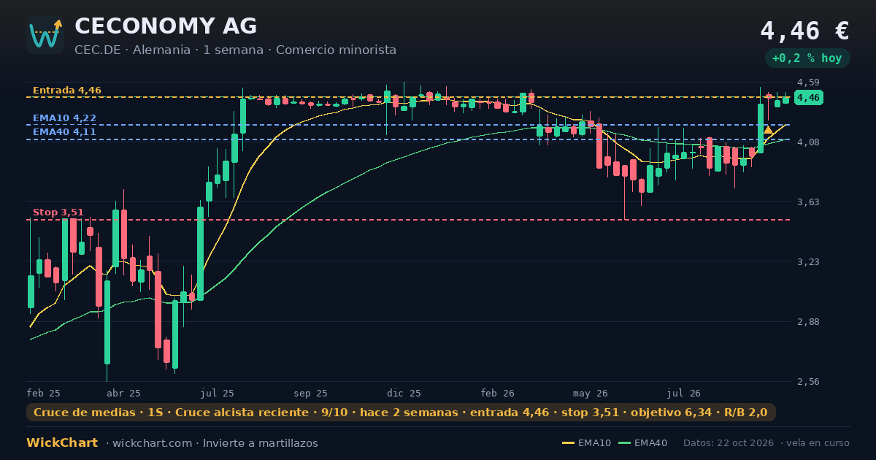Viewport: 876px width, 460px height.
Task: Click the sep 25 date axis label
Action: [310, 393]
